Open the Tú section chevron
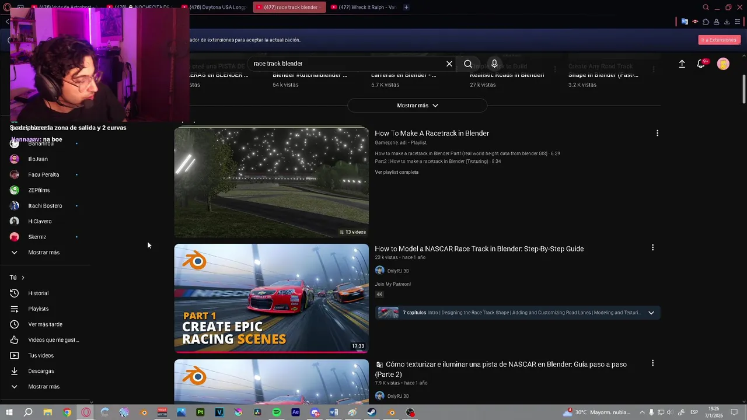 click(23, 278)
